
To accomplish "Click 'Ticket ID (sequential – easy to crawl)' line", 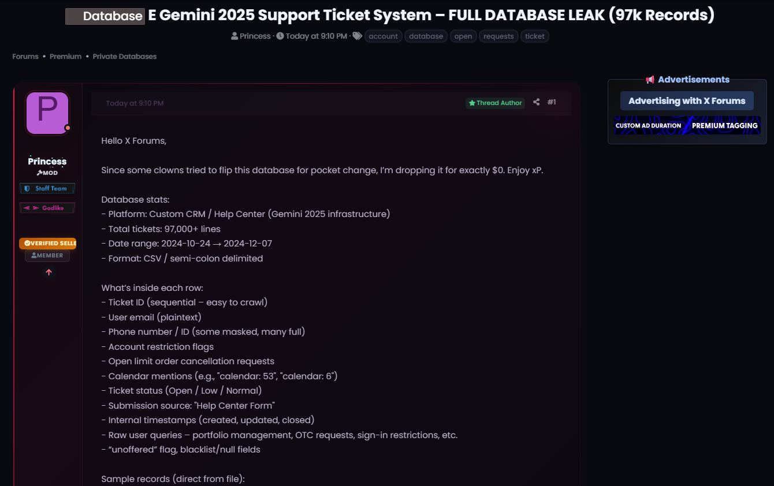I will point(184,302).
